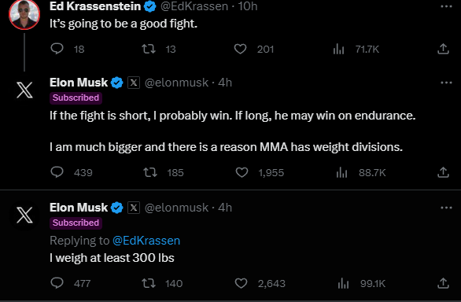Like the tweet with 201 likes
Image resolution: width=461 pixels, height=302 pixels.
pyautogui.click(x=240, y=49)
